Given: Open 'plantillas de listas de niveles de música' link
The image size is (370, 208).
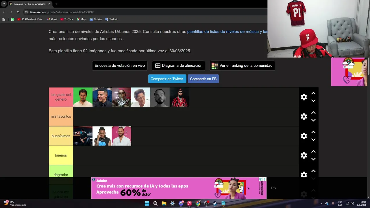Looking at the screenshot, I should coord(227,31).
